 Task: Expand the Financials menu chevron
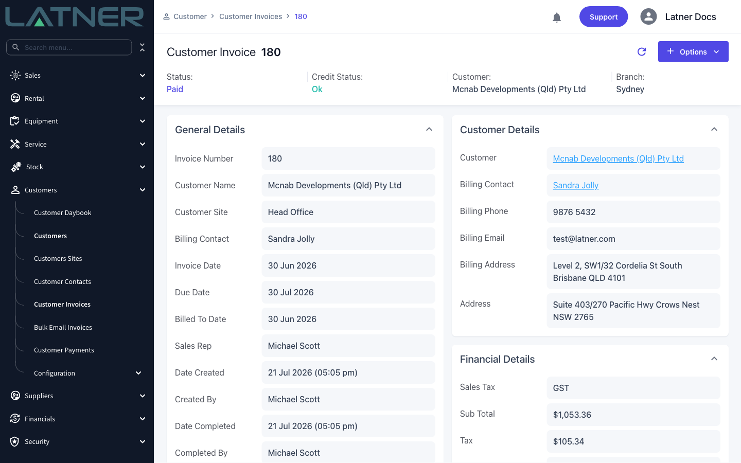tap(143, 419)
